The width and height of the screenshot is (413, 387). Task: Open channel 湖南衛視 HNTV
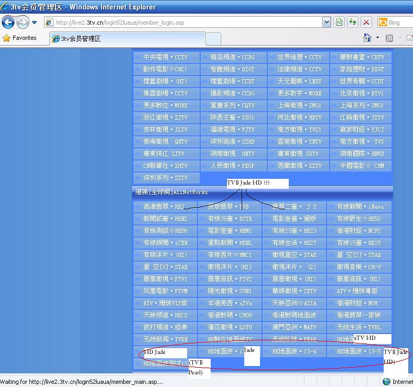tap(234, 154)
